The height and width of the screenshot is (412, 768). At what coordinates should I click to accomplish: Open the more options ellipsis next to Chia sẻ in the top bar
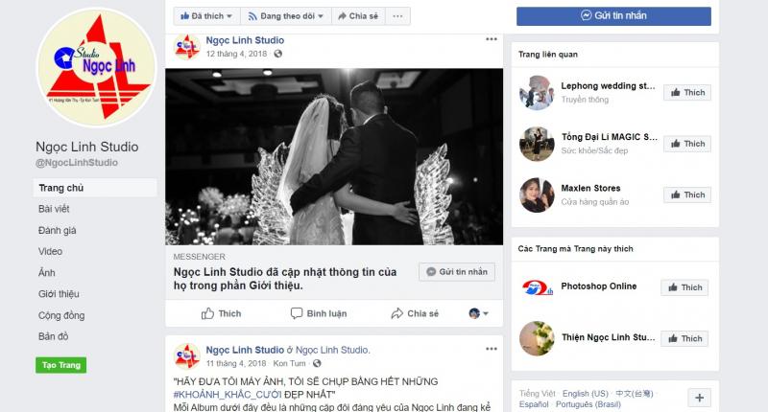pyautogui.click(x=397, y=16)
